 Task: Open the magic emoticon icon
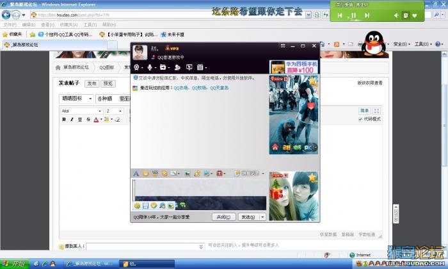[155, 173]
